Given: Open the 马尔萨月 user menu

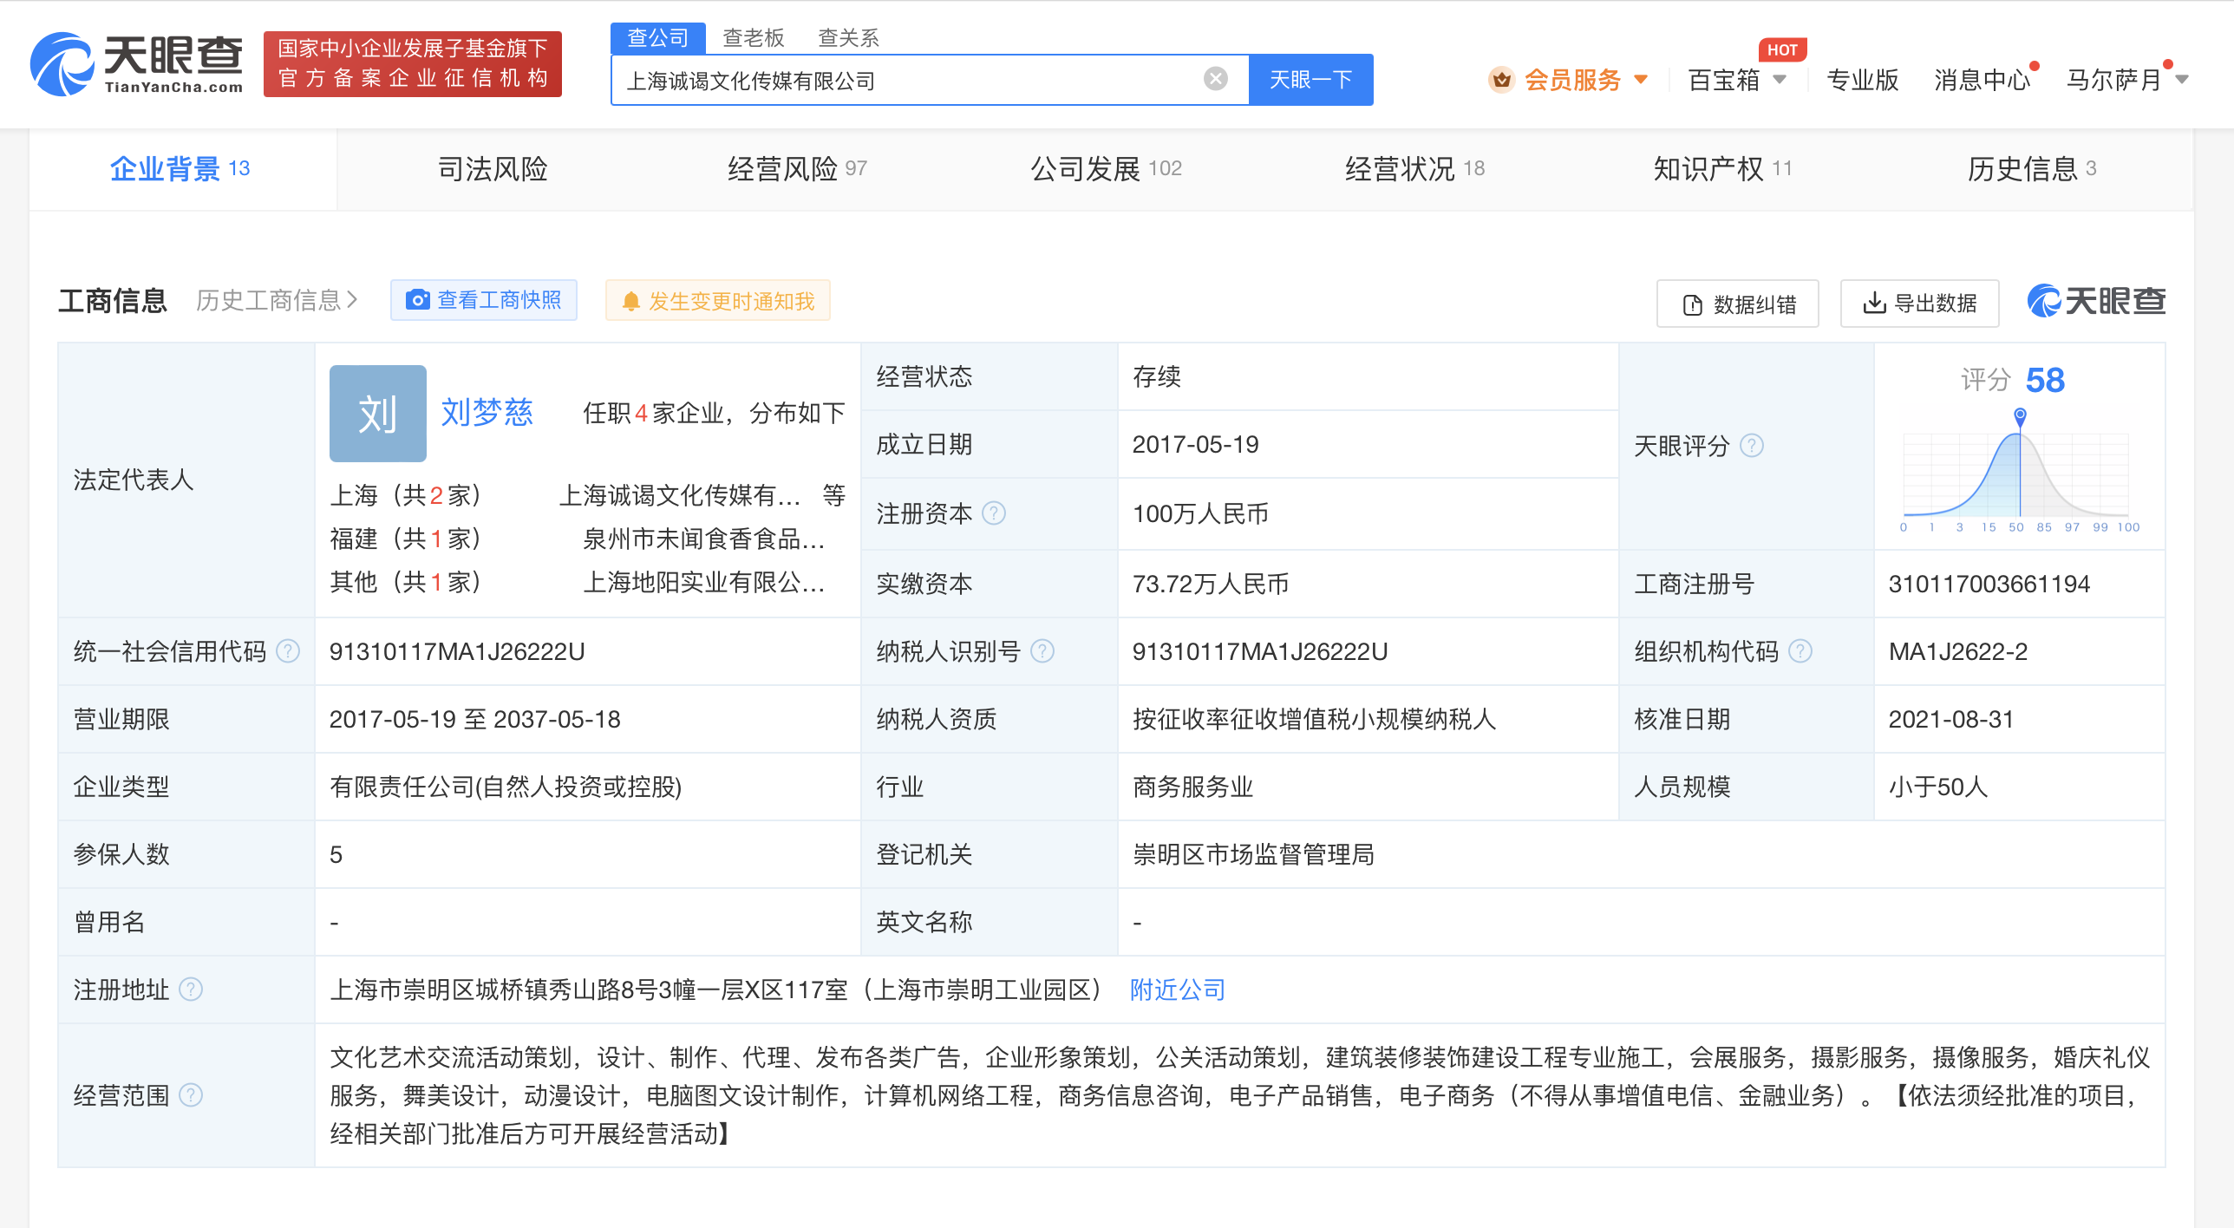Looking at the screenshot, I should click(2126, 80).
